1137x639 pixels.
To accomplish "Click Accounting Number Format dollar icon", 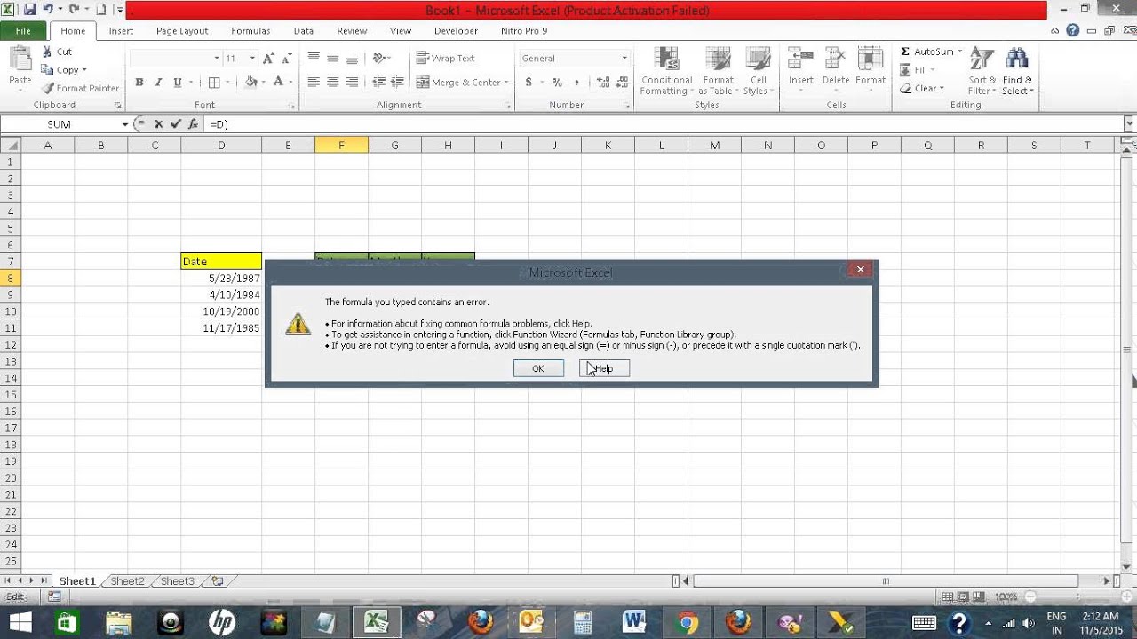I will 529,83.
